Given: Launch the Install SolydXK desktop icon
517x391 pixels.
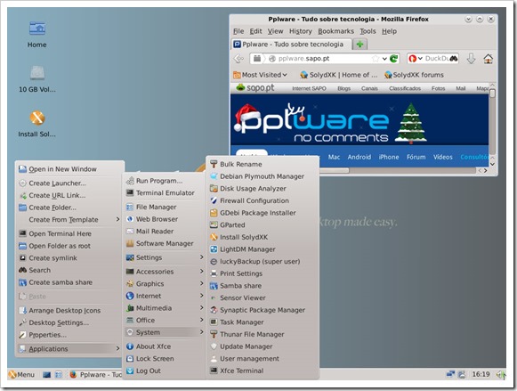Looking at the screenshot, I should coord(37,124).
